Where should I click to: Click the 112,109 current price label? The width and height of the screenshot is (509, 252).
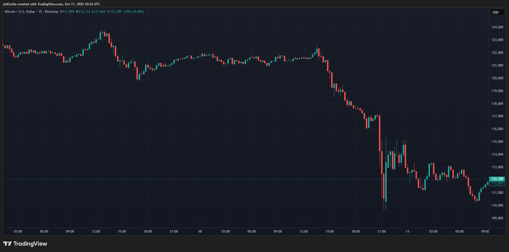[497, 179]
